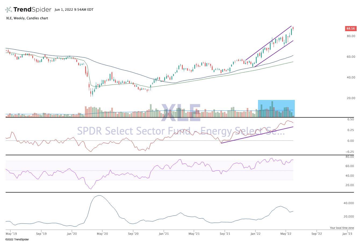Click the 'Jan '22' date axis label
362x242 pixels.
point(255,234)
